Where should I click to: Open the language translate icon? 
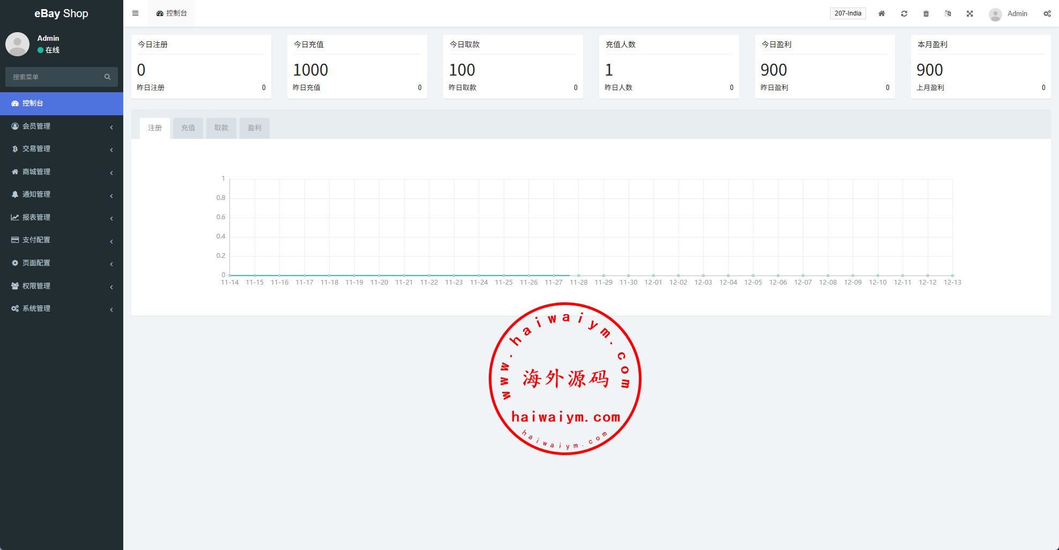coord(948,13)
